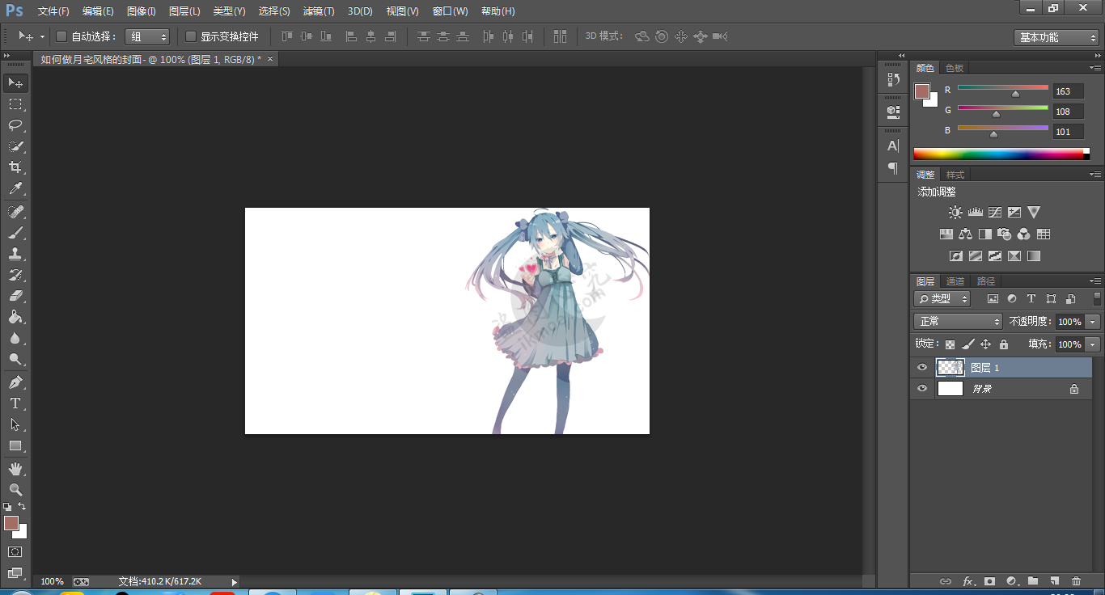Click the G value field 108
The width and height of the screenshot is (1105, 595).
[1068, 112]
